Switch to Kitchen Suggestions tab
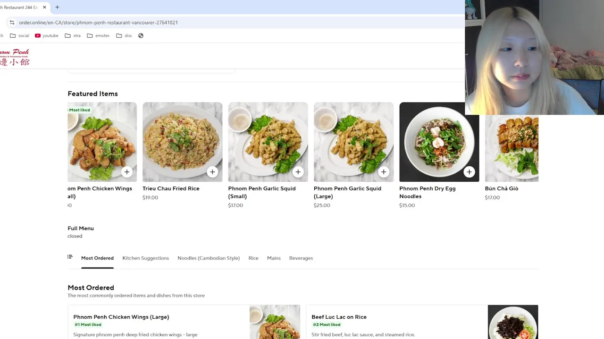 coord(145,258)
